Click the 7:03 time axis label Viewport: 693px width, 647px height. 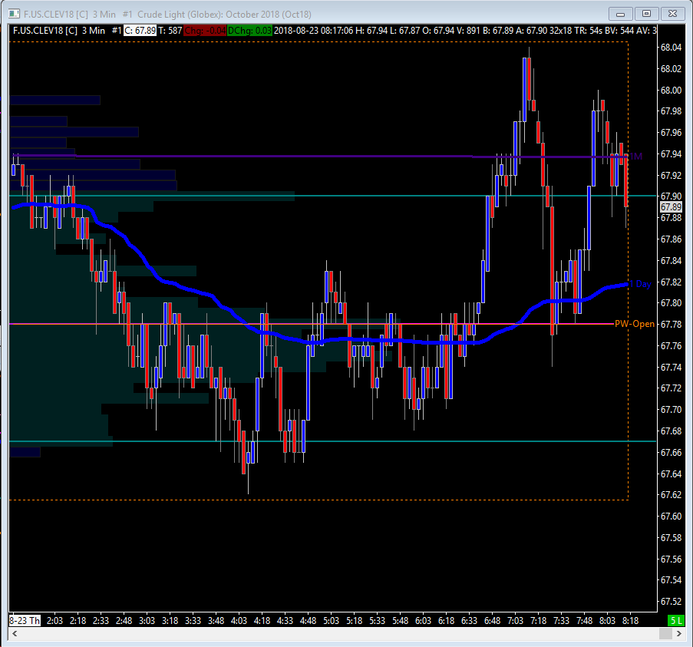coord(515,620)
